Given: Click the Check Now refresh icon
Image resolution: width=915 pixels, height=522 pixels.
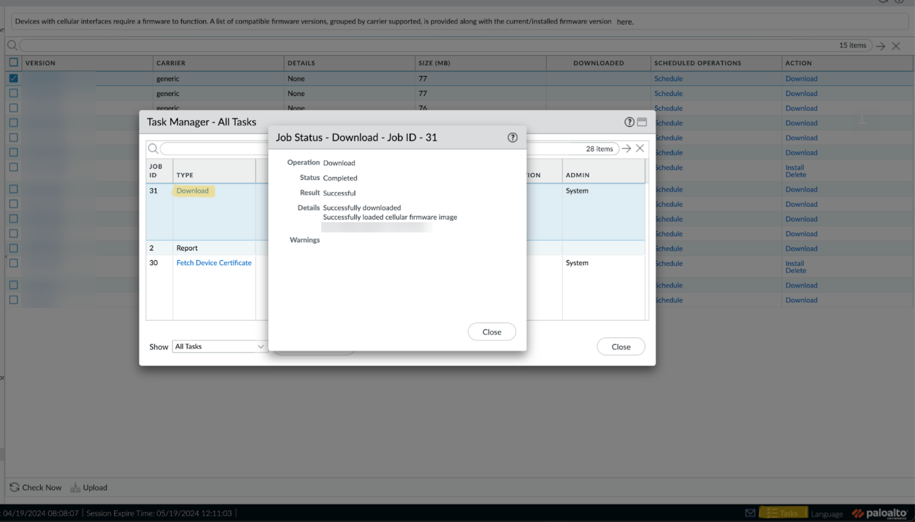Looking at the screenshot, I should (15, 487).
